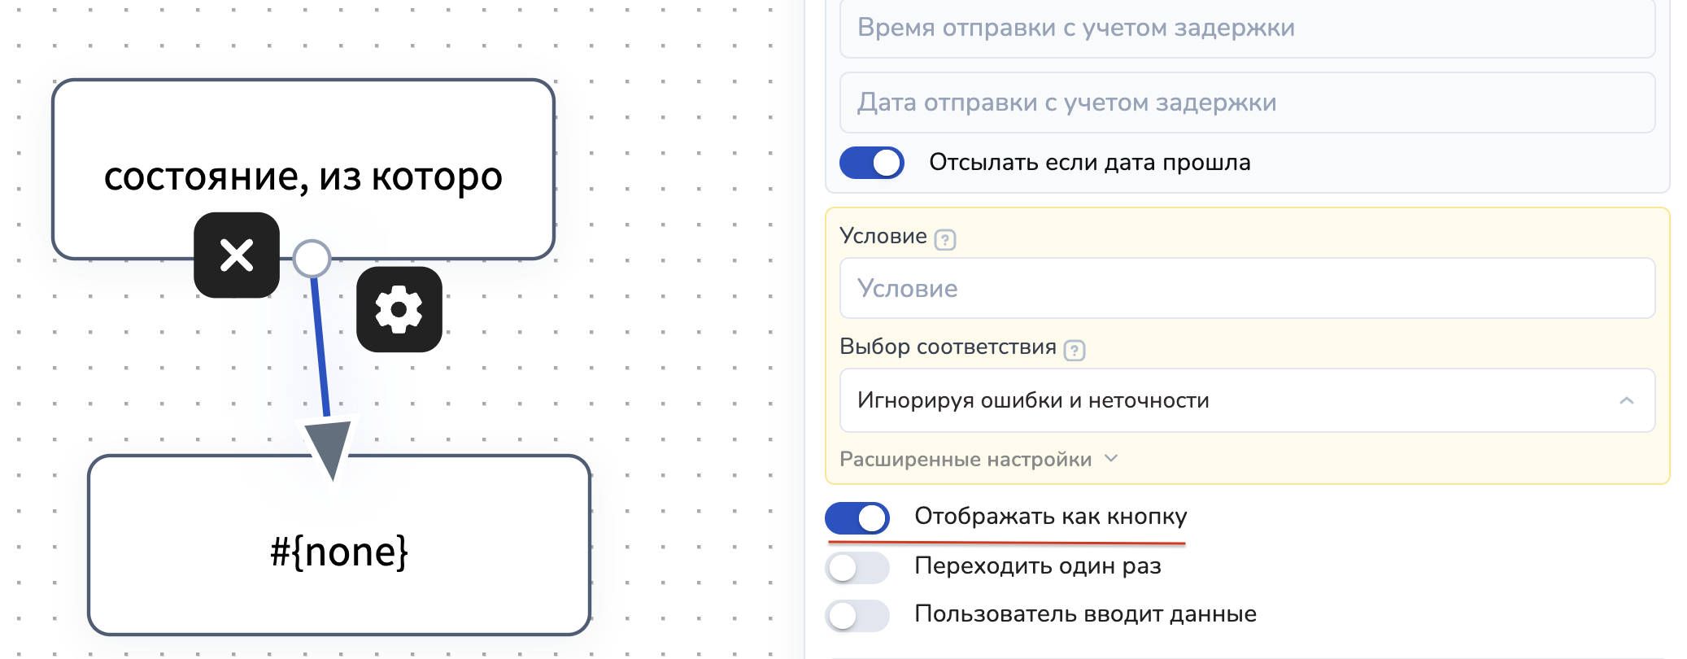Click the help icon next to Условие label

944,240
